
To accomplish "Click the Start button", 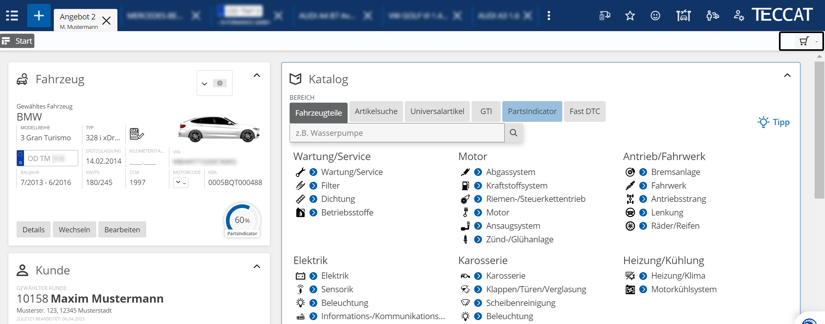I will 17,41.
